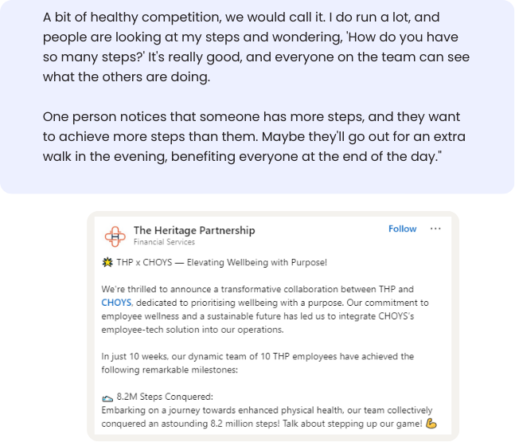Open the three-dot post options menu
This screenshot has width=515, height=442.
pyautogui.click(x=435, y=229)
